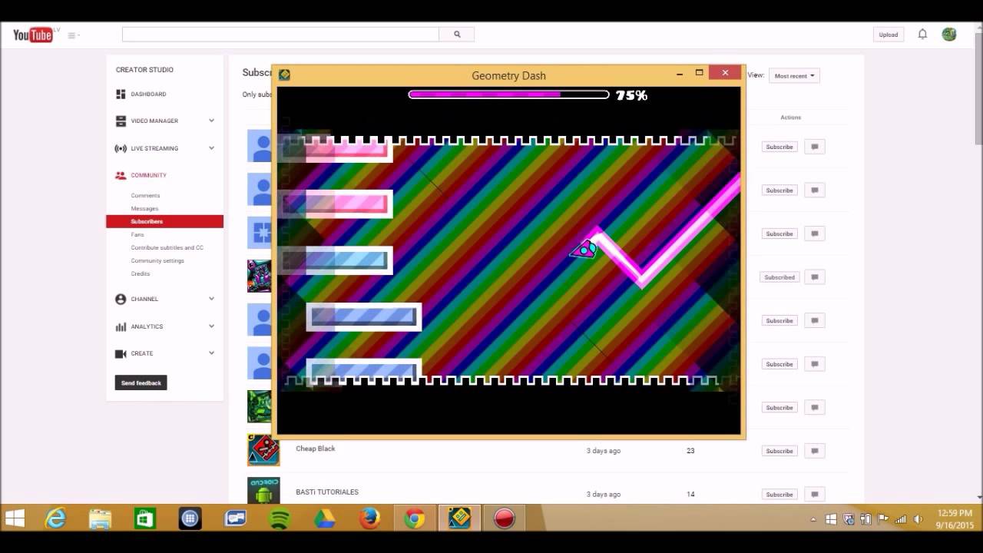Open the guide menu beside YouTube logo
The width and height of the screenshot is (983, 553).
point(74,35)
